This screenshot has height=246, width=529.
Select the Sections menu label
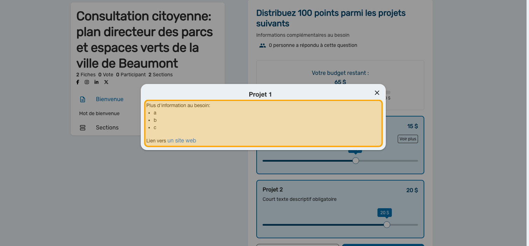tap(107, 128)
